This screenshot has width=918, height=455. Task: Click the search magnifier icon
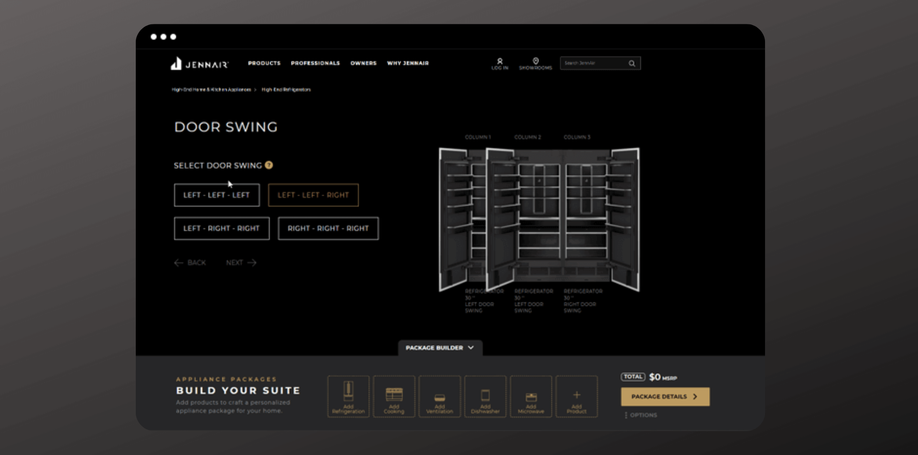coord(632,64)
